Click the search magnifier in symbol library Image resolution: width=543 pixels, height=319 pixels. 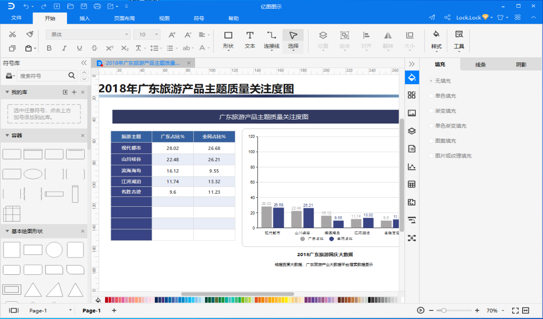pyautogui.click(x=72, y=76)
